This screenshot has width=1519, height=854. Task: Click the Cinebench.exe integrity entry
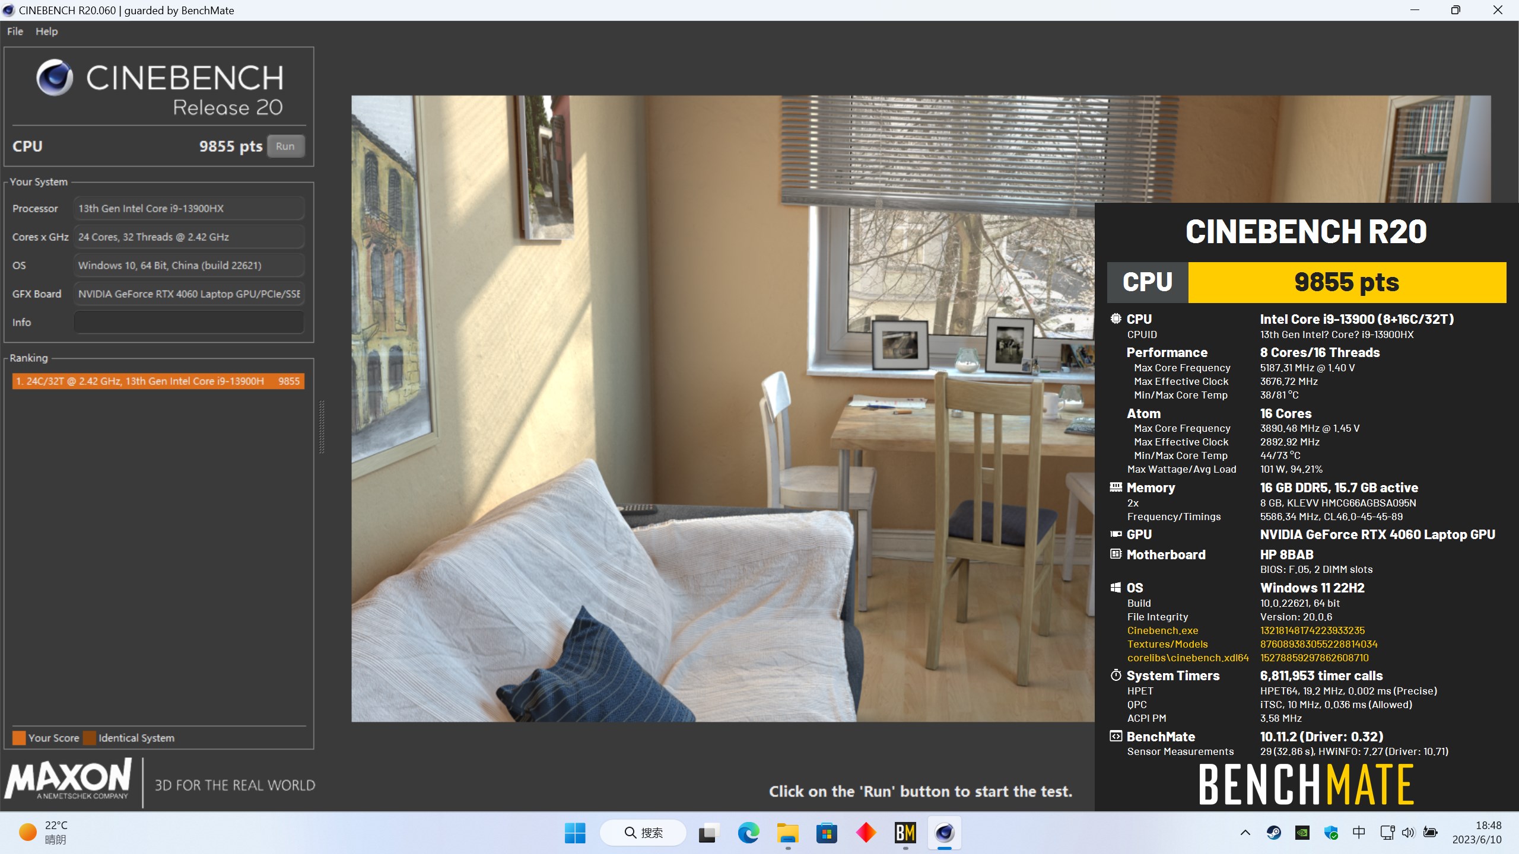1162,630
